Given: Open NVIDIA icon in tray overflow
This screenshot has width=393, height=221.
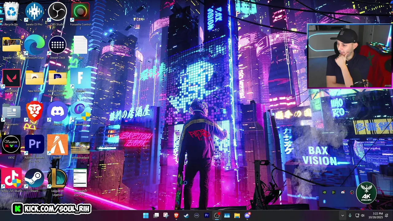Looking at the screenshot, I should 325,192.
